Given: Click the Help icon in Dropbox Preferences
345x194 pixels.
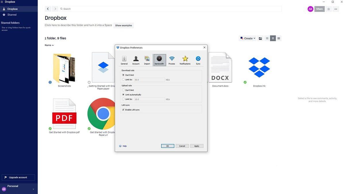Looking at the screenshot, I should pyautogui.click(x=120, y=146).
